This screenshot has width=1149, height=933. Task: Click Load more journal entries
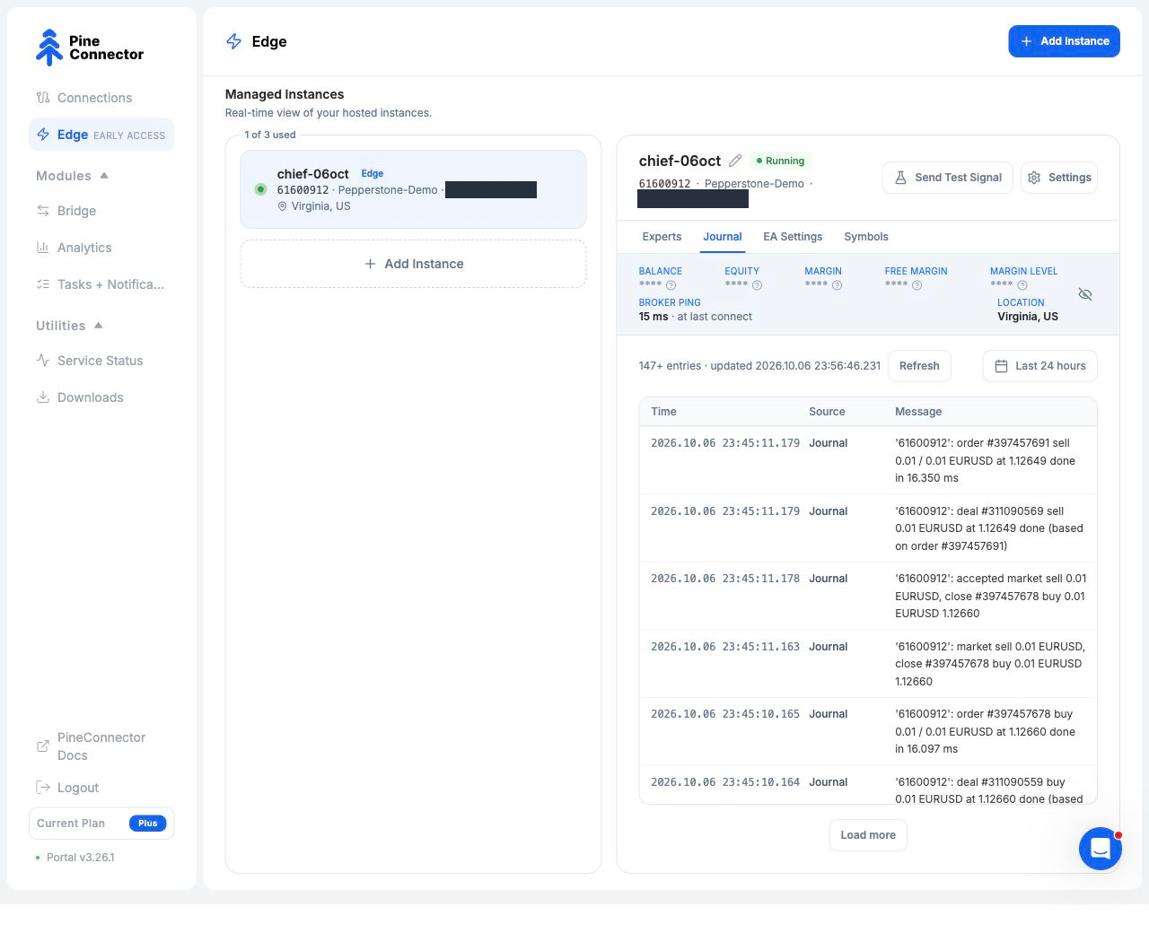[x=868, y=835]
